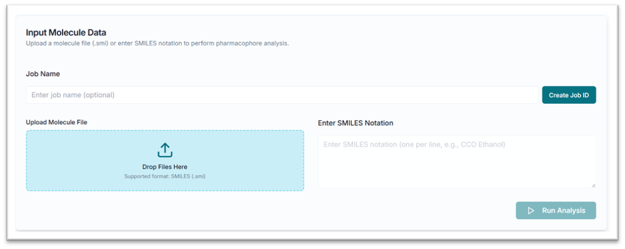Click the 'Supported format: SMILES (.smi)' caption

coord(165,176)
